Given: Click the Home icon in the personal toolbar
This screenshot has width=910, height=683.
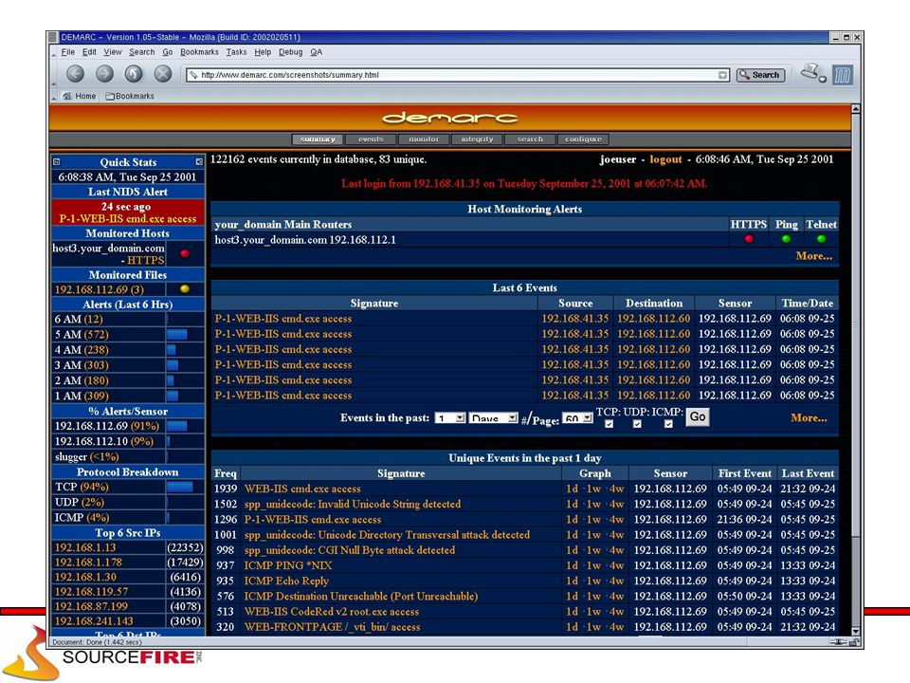Looking at the screenshot, I should click(x=66, y=96).
